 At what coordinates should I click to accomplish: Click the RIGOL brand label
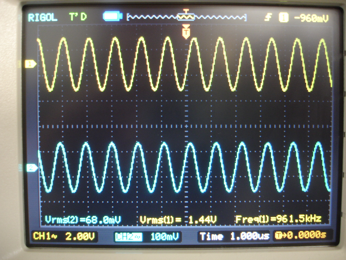pyautogui.click(x=43, y=18)
